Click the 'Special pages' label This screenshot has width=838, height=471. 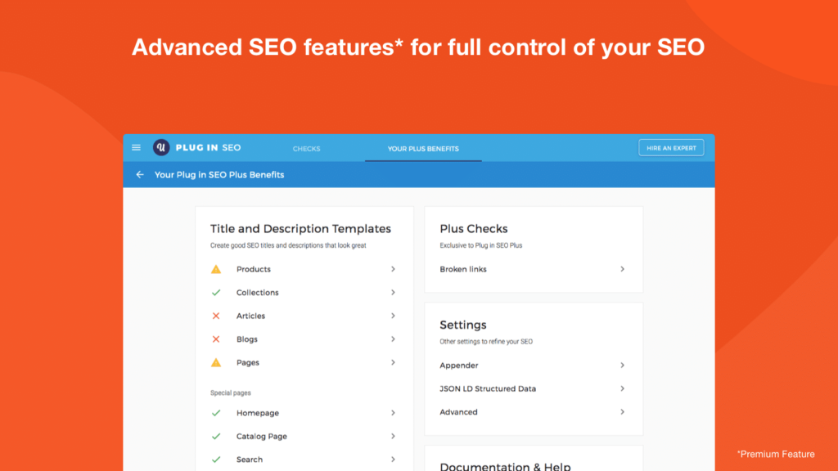[230, 392]
